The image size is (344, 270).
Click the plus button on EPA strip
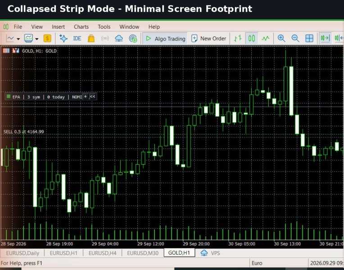coord(86,96)
